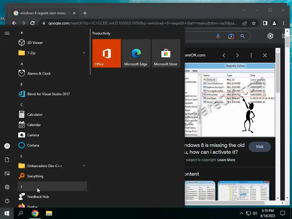Click the Google search magnifier button
The height and width of the screenshot is (219, 292).
[242, 36]
